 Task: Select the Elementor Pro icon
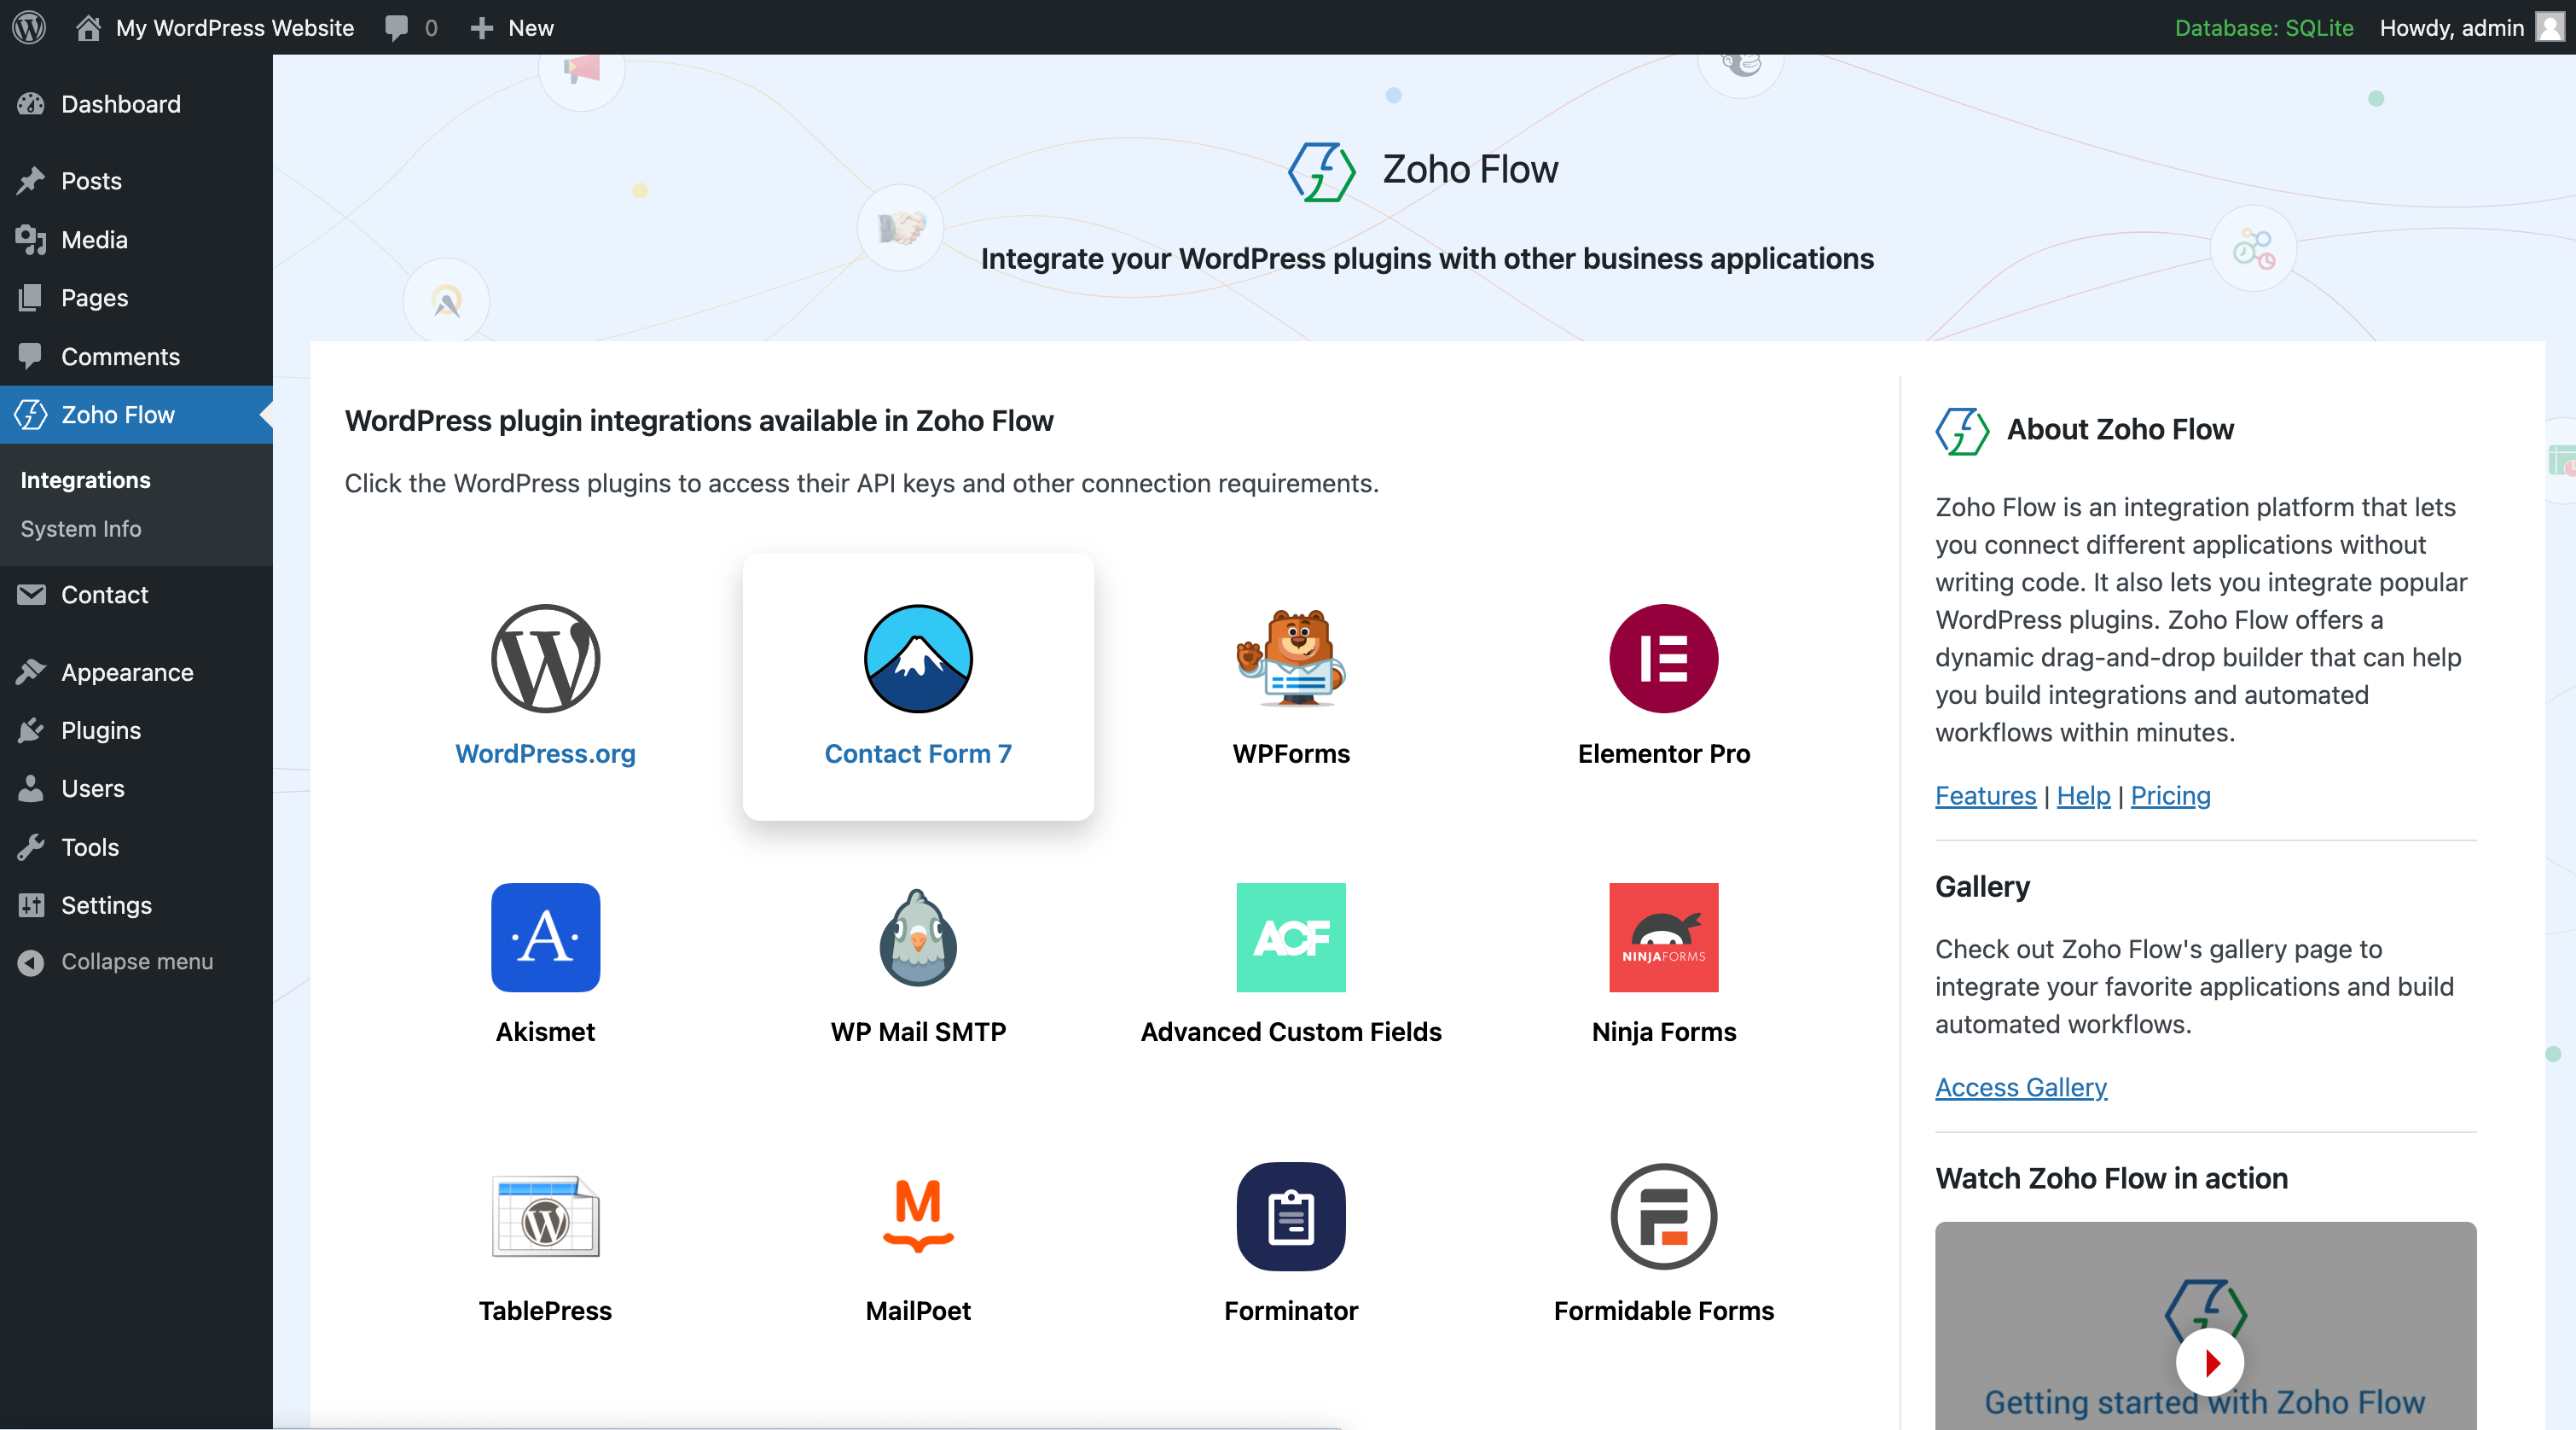pos(1663,658)
